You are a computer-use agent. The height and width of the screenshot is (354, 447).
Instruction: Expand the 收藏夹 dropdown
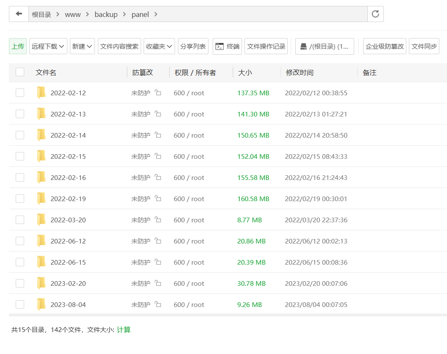coord(159,46)
